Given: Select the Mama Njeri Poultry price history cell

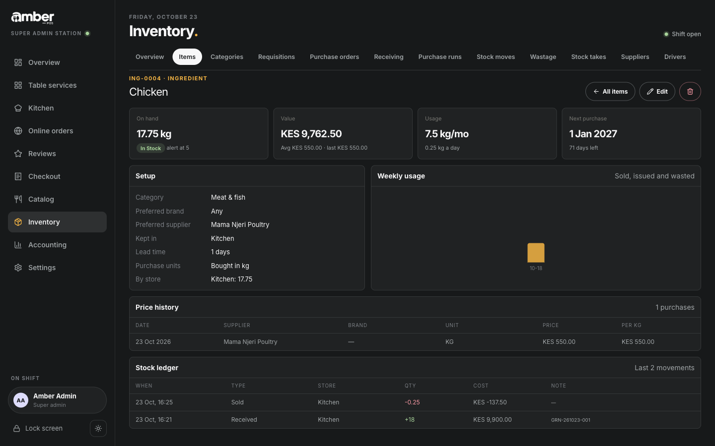Looking at the screenshot, I should tap(250, 342).
